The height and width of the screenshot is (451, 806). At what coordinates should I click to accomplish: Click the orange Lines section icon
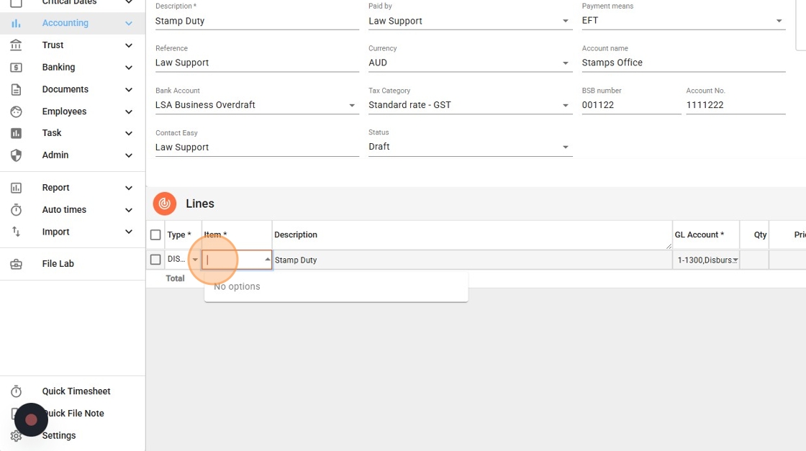click(x=165, y=204)
